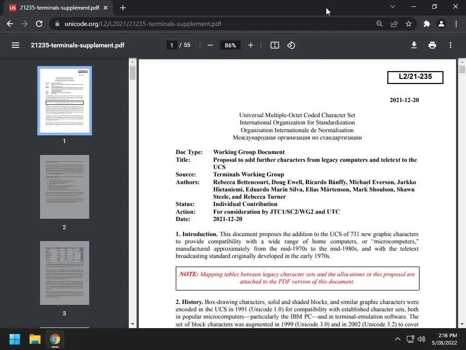Toggle the PDF sidebar menu icon

pos(15,45)
